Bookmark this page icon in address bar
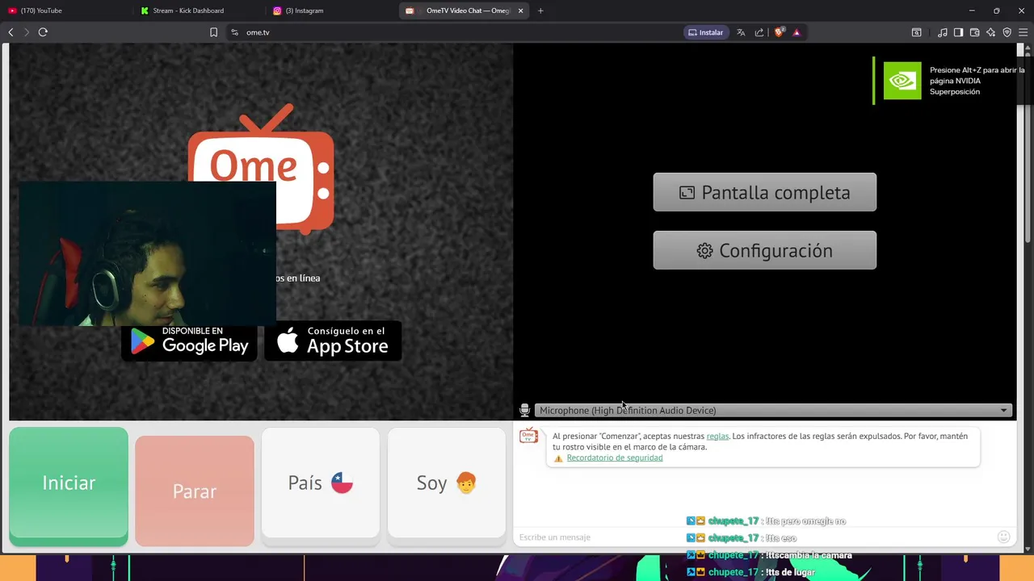The height and width of the screenshot is (581, 1034). point(213,32)
